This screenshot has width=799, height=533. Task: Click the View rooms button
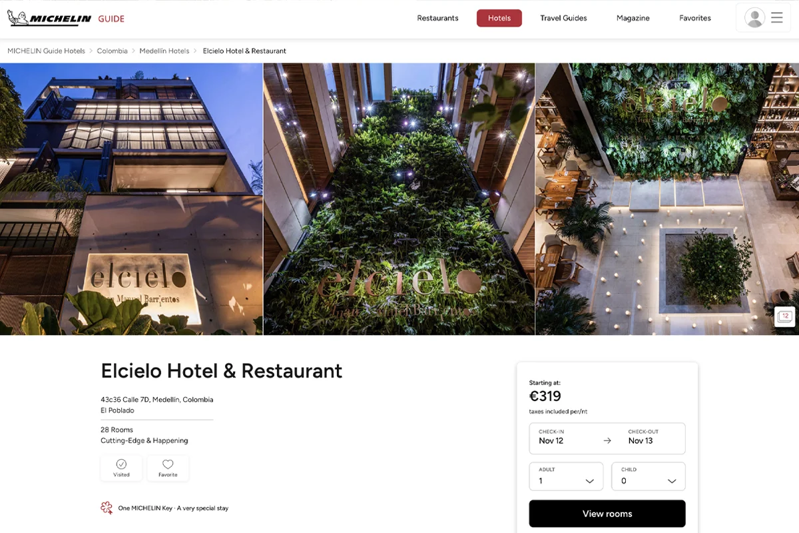click(x=607, y=514)
